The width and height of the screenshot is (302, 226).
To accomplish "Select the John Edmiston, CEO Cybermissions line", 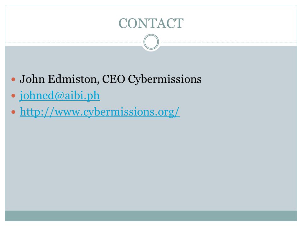I will click(x=110, y=79).
